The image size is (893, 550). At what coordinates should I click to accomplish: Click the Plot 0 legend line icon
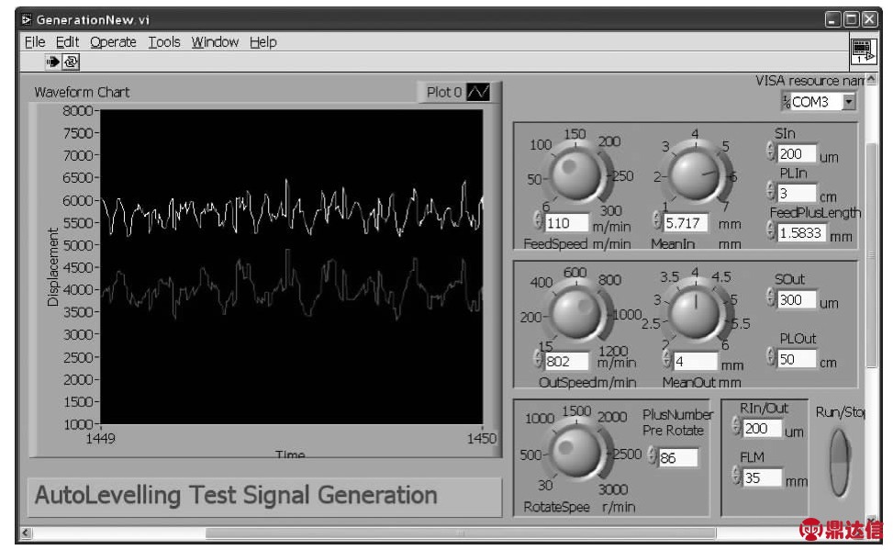click(x=479, y=92)
